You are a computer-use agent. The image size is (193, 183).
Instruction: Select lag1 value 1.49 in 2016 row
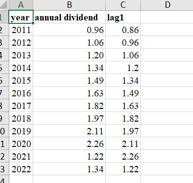123,93
